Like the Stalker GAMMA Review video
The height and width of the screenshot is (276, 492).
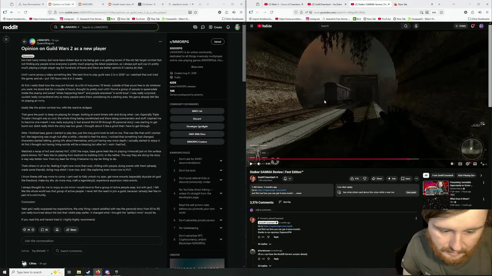point(354,179)
